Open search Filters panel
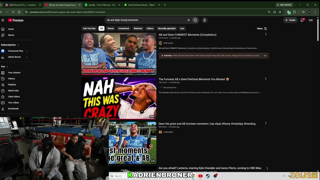Image resolution: width=320 pixels, height=180 pixels. click(x=262, y=28)
